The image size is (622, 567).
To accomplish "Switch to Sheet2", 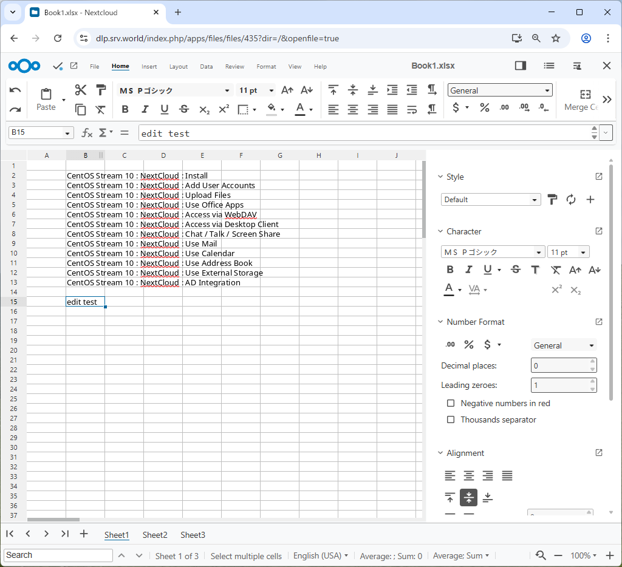I will click(154, 535).
